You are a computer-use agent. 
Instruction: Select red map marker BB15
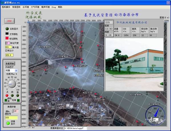point(157,97)
